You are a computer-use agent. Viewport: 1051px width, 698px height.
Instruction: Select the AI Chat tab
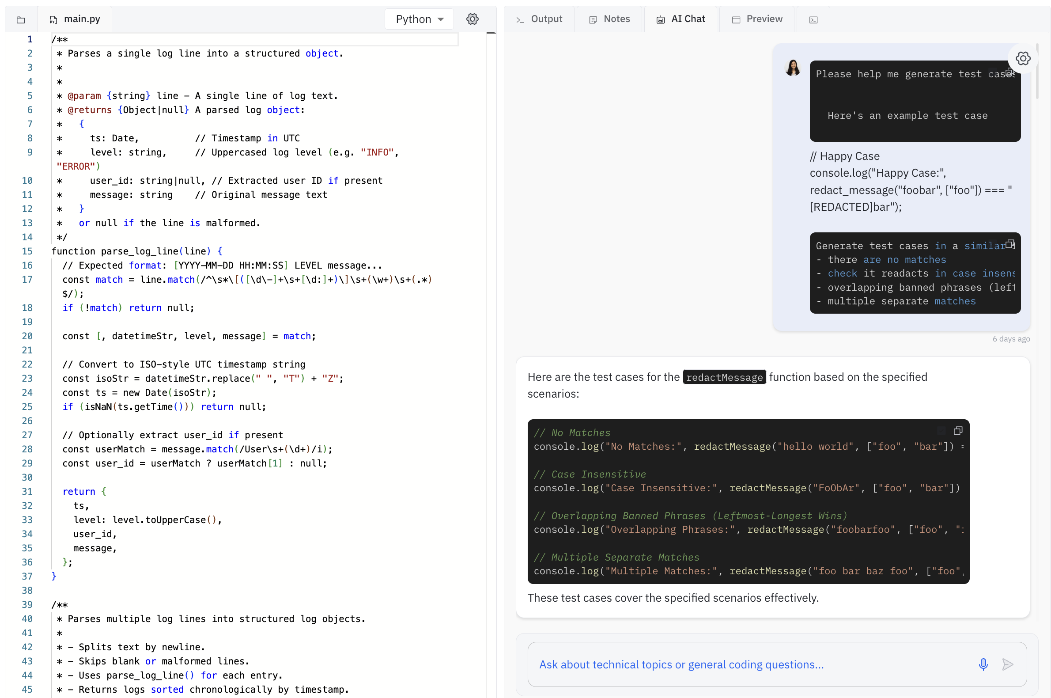pyautogui.click(x=681, y=19)
